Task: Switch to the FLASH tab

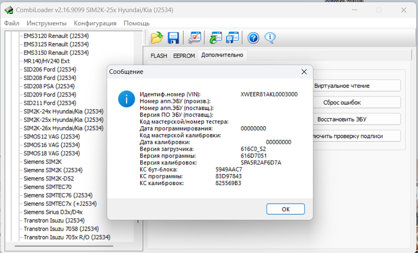Action: click(159, 56)
